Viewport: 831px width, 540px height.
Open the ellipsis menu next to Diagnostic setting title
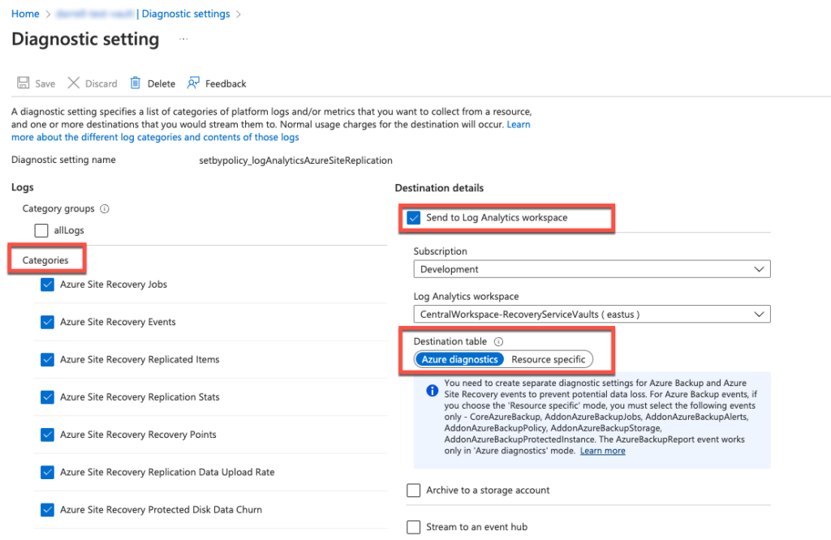coord(183,39)
